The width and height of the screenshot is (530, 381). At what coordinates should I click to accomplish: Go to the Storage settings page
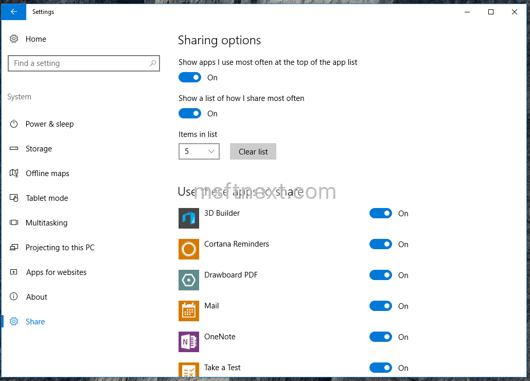pyautogui.click(x=39, y=149)
